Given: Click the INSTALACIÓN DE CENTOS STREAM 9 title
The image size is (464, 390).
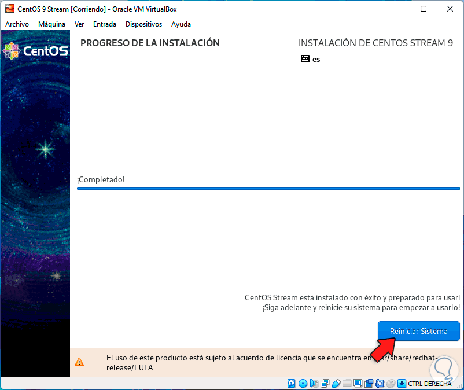Looking at the screenshot, I should [375, 43].
